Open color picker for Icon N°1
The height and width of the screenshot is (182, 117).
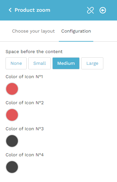coord(12,89)
